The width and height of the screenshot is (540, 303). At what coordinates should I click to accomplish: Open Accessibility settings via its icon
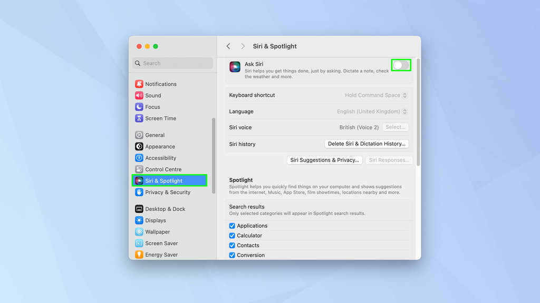(x=139, y=157)
